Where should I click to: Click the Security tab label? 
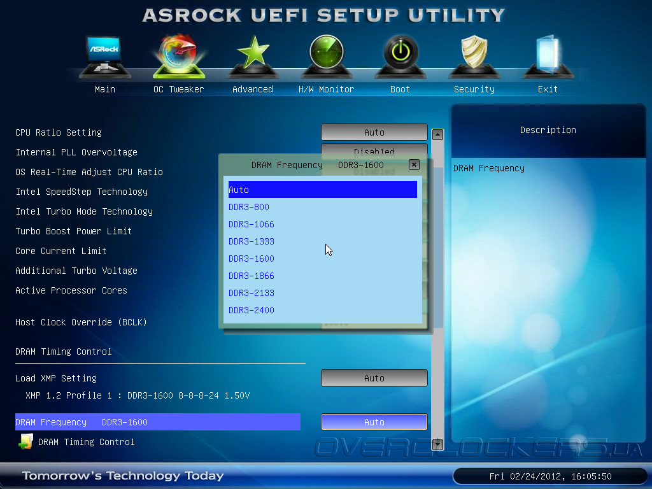click(474, 89)
